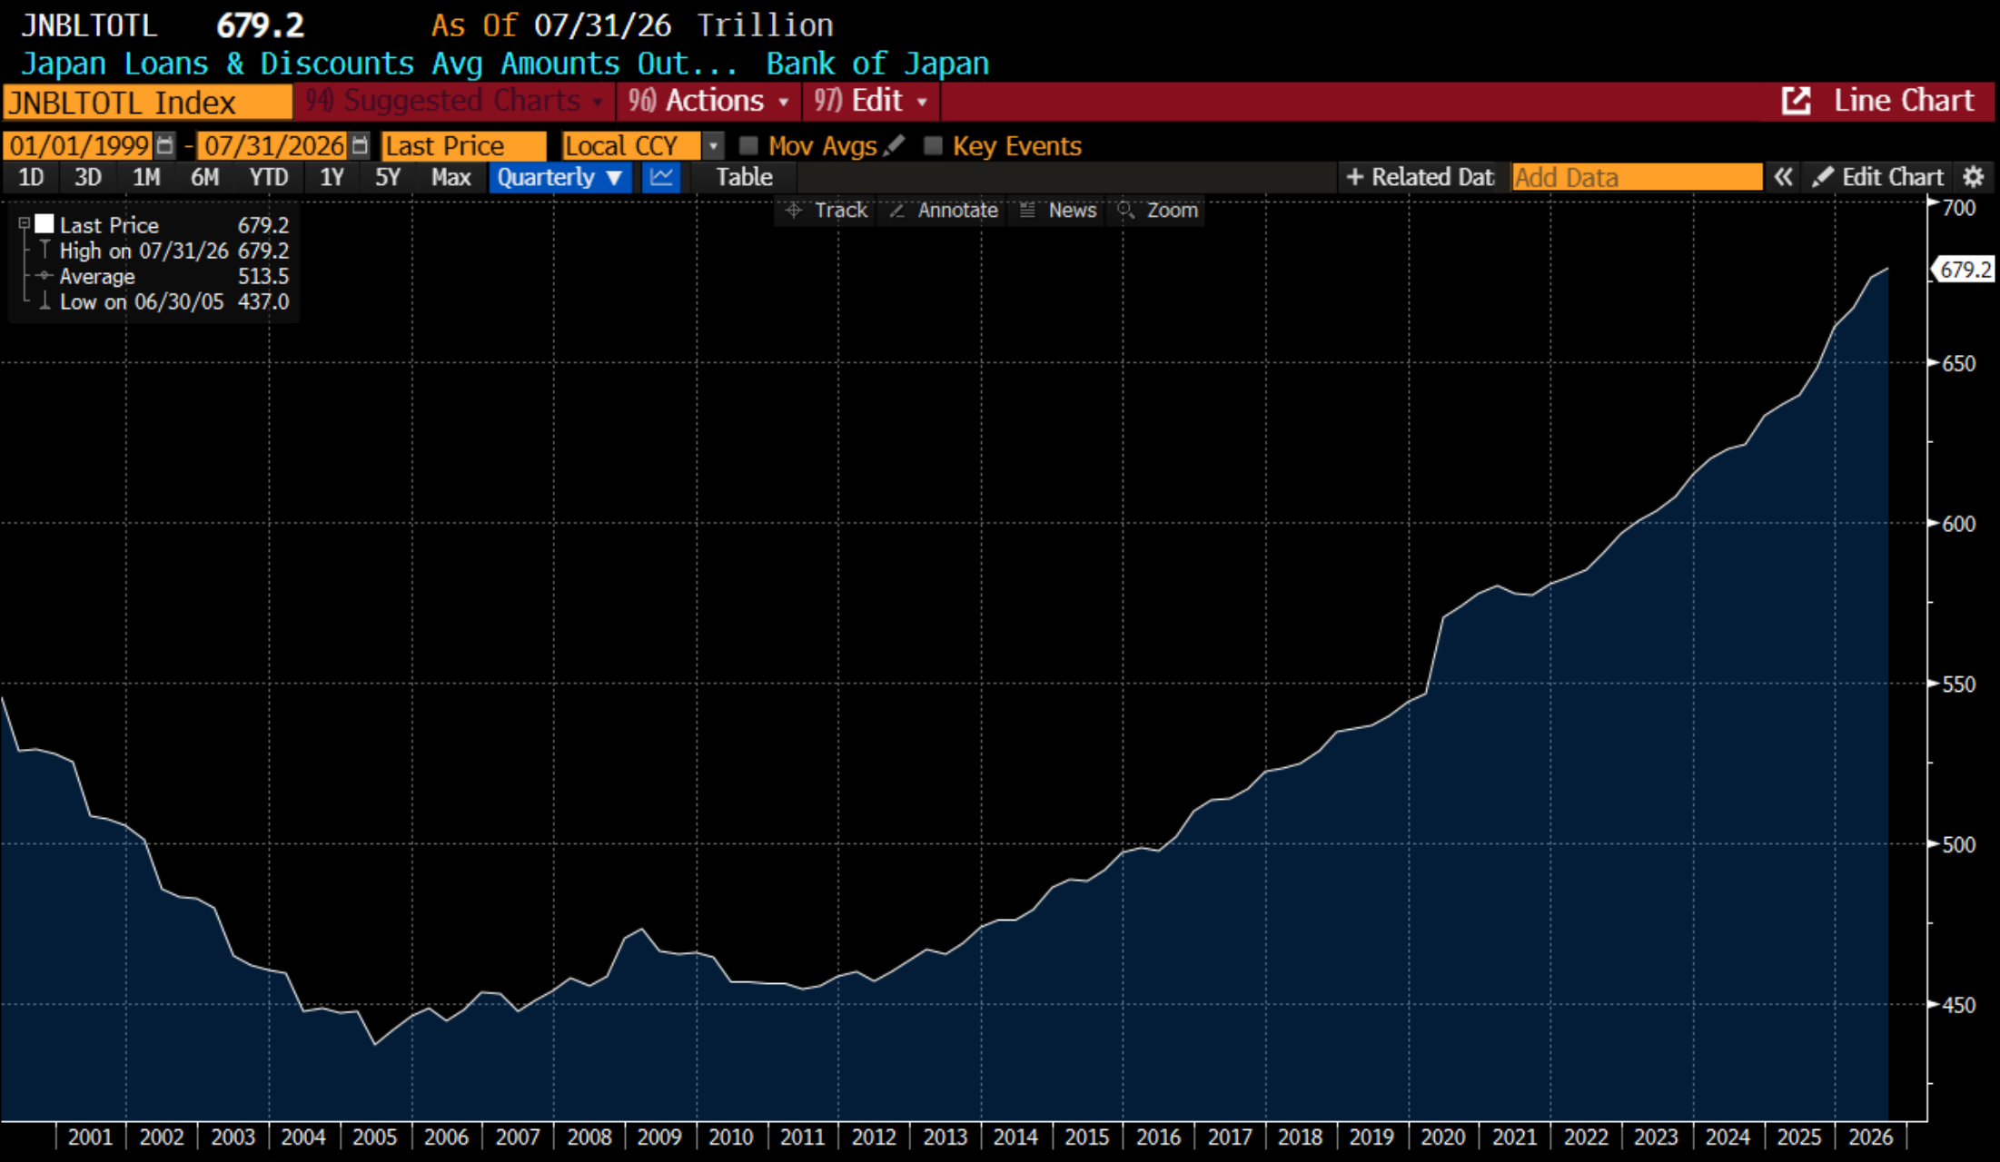Switch to the Table view

click(744, 177)
